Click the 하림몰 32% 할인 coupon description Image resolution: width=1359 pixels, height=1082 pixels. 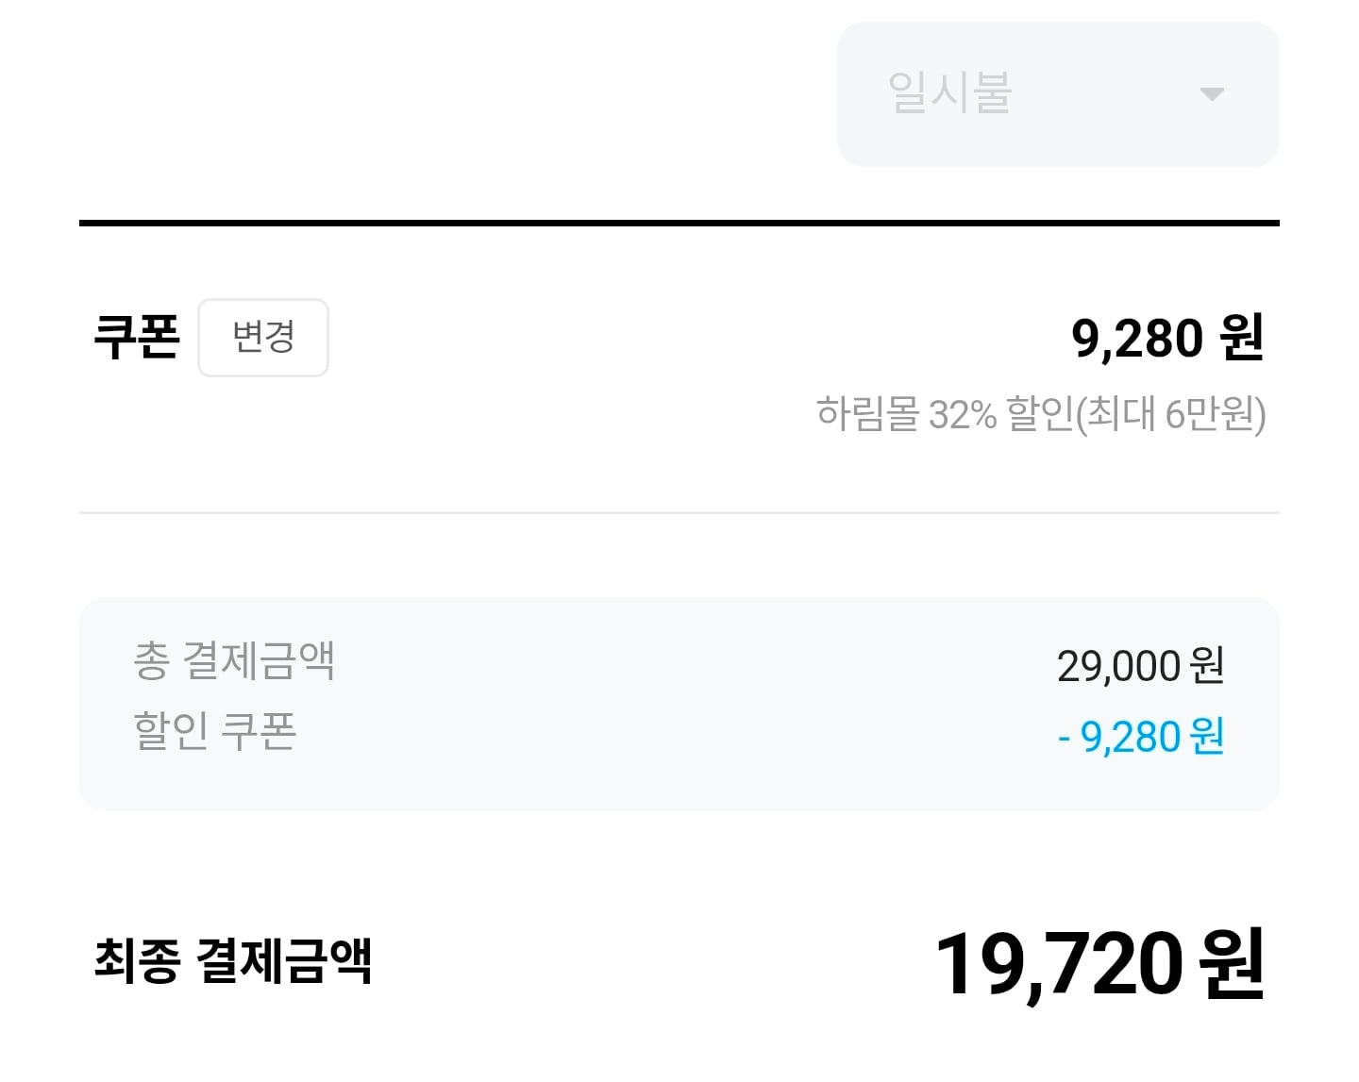click(1041, 417)
